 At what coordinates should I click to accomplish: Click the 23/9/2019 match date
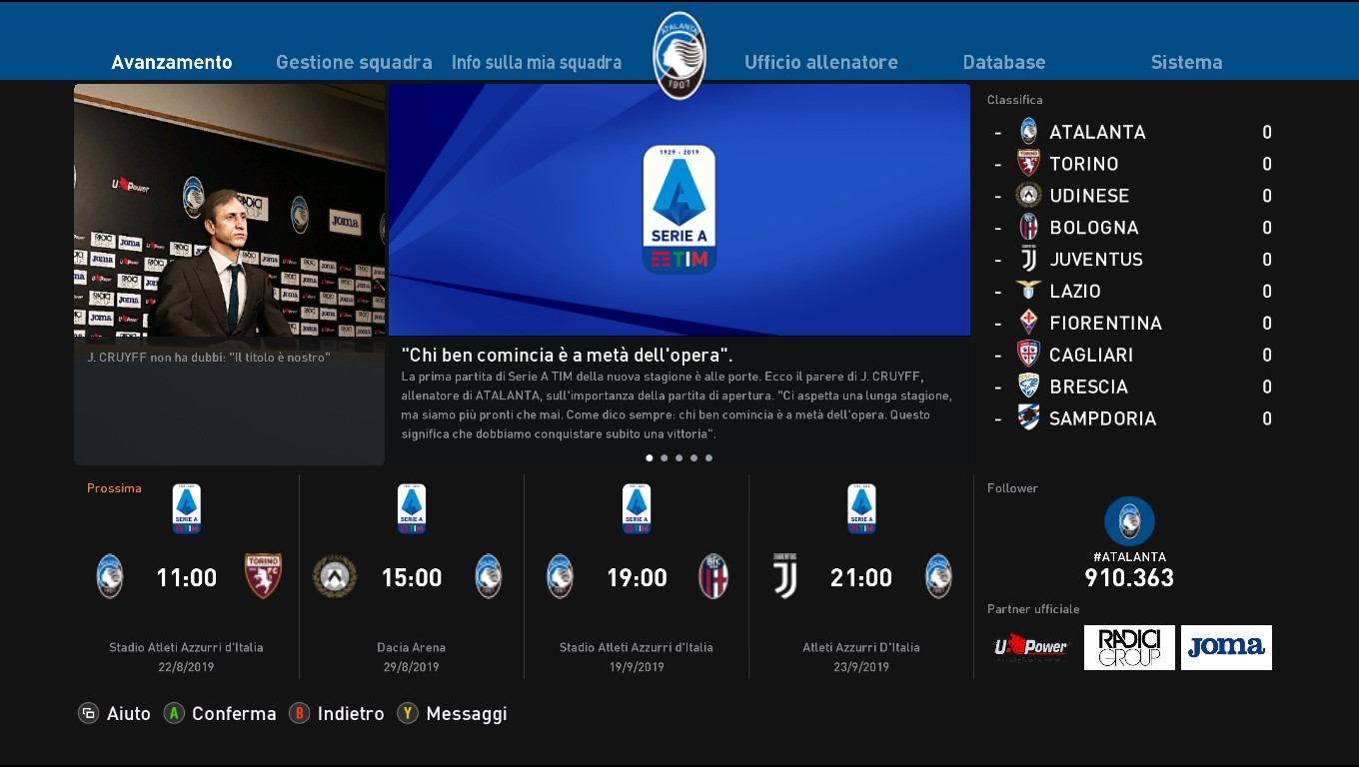tap(861, 667)
